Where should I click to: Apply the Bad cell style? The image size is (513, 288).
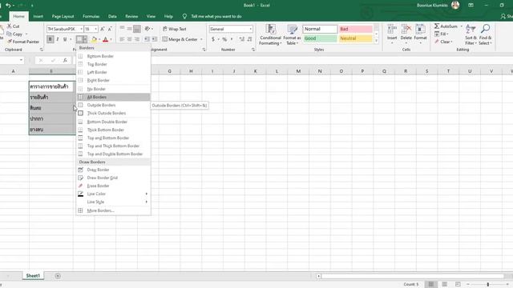coord(356,29)
